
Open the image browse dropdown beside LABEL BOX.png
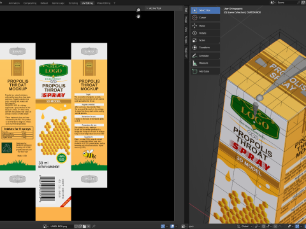tap(46, 226)
